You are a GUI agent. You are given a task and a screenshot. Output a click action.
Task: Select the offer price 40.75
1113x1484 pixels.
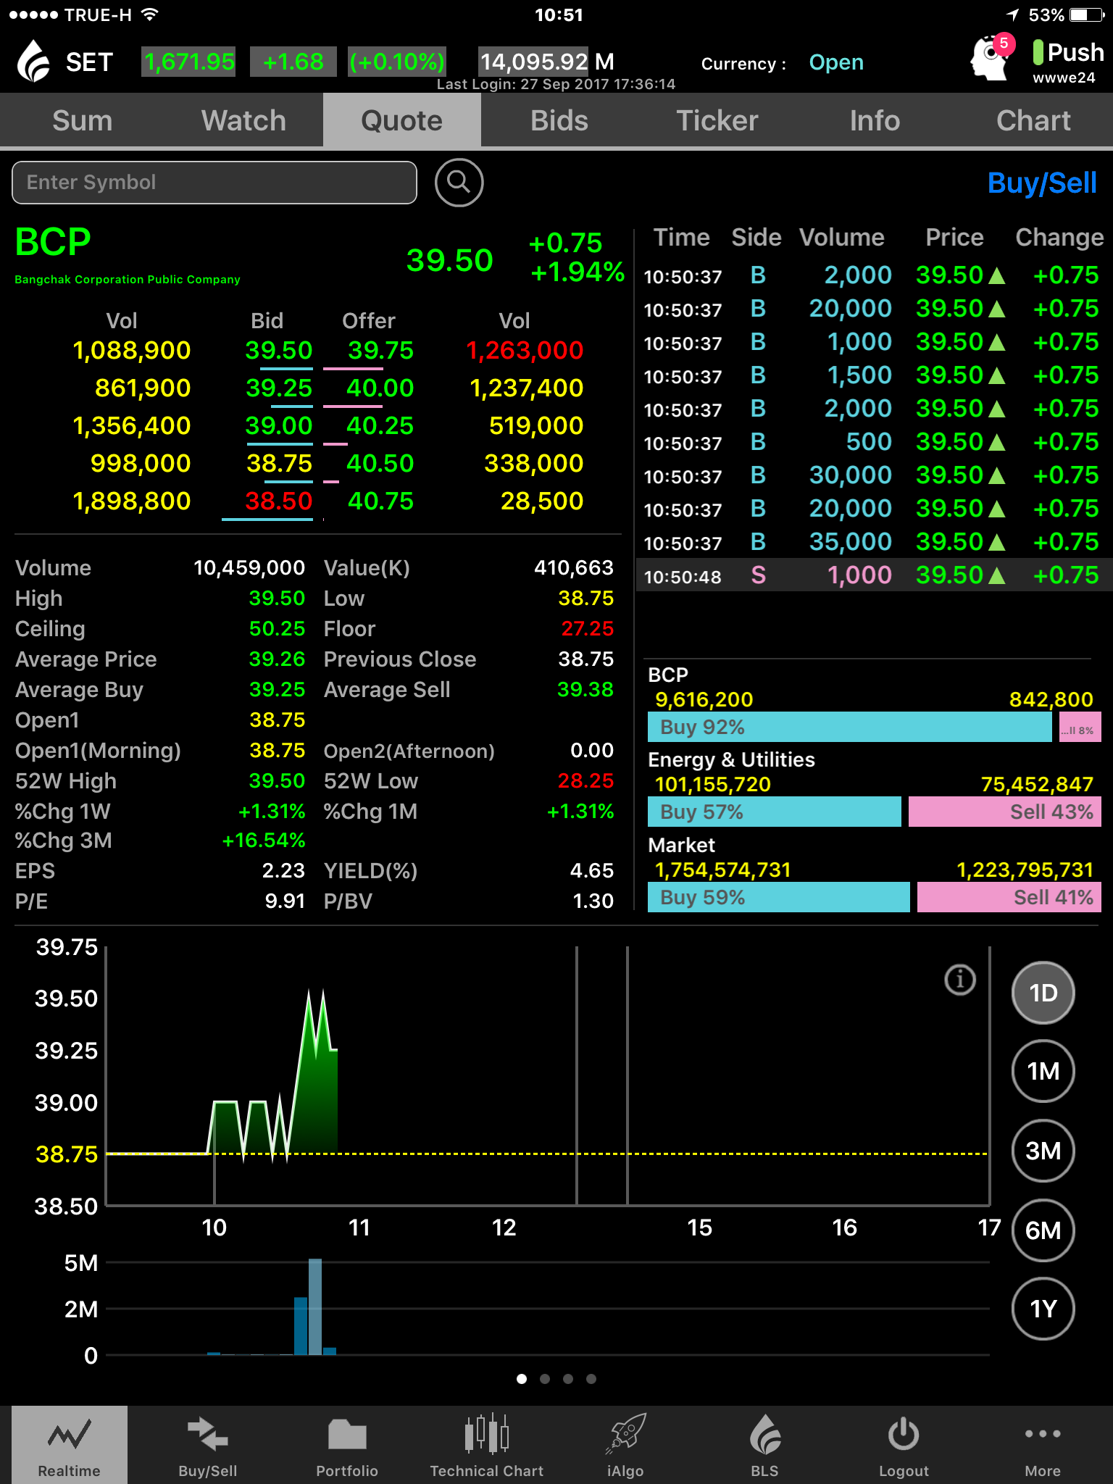click(x=380, y=501)
